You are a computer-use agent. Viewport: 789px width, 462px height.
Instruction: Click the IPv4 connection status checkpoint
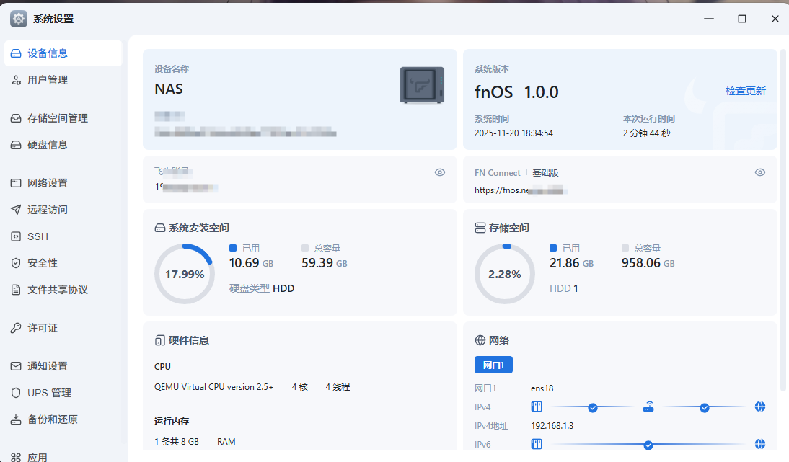[x=593, y=407]
